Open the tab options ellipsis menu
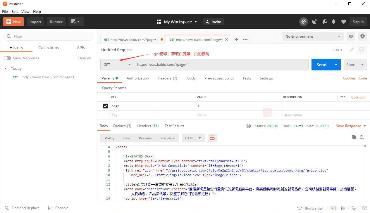 click(x=245, y=39)
